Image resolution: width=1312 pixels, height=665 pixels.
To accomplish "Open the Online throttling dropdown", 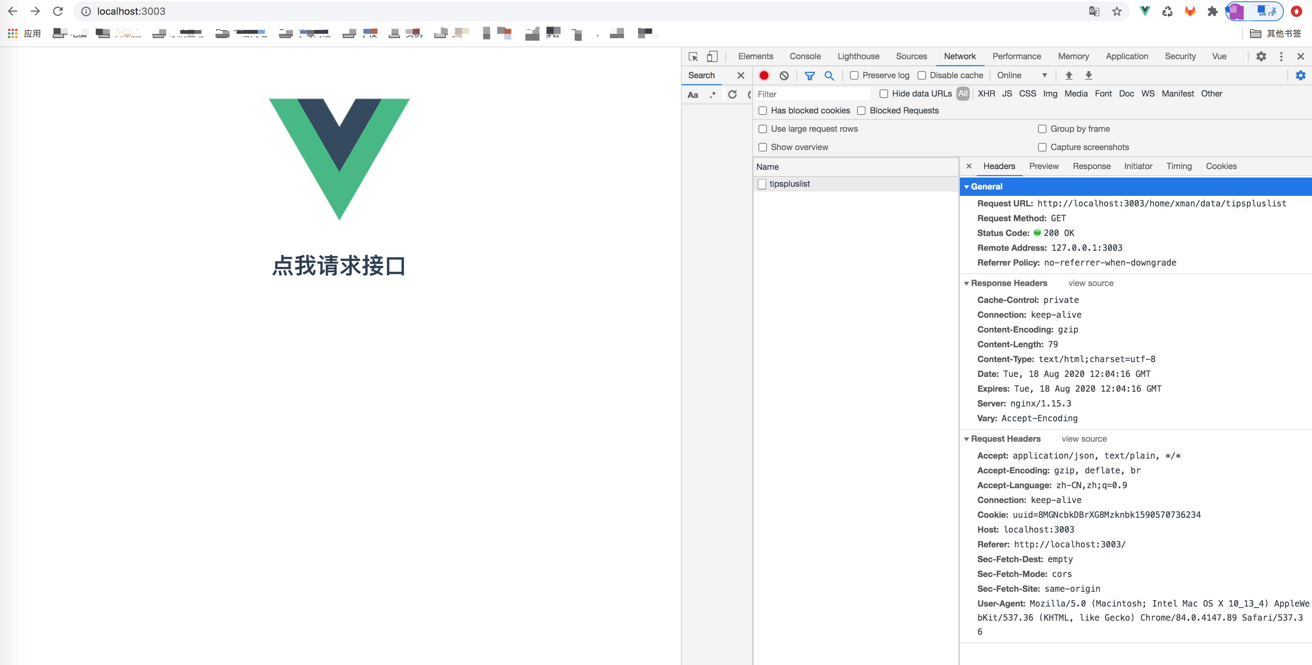I will coord(1021,75).
